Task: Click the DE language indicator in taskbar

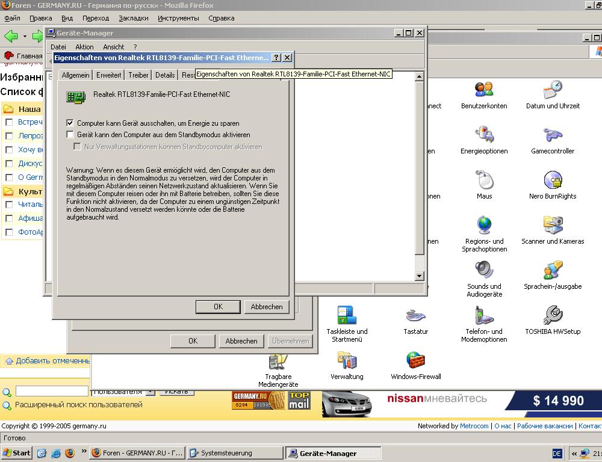Action: click(x=557, y=454)
